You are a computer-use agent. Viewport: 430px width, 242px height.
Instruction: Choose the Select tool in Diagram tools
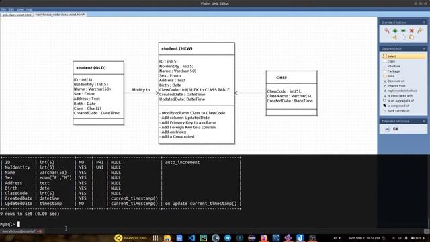403,56
